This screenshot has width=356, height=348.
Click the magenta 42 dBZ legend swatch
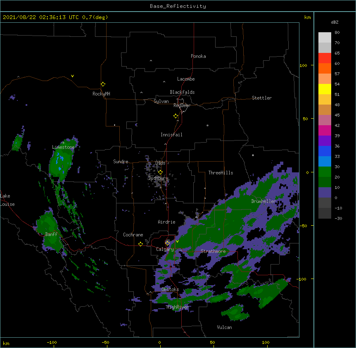tap(325, 130)
